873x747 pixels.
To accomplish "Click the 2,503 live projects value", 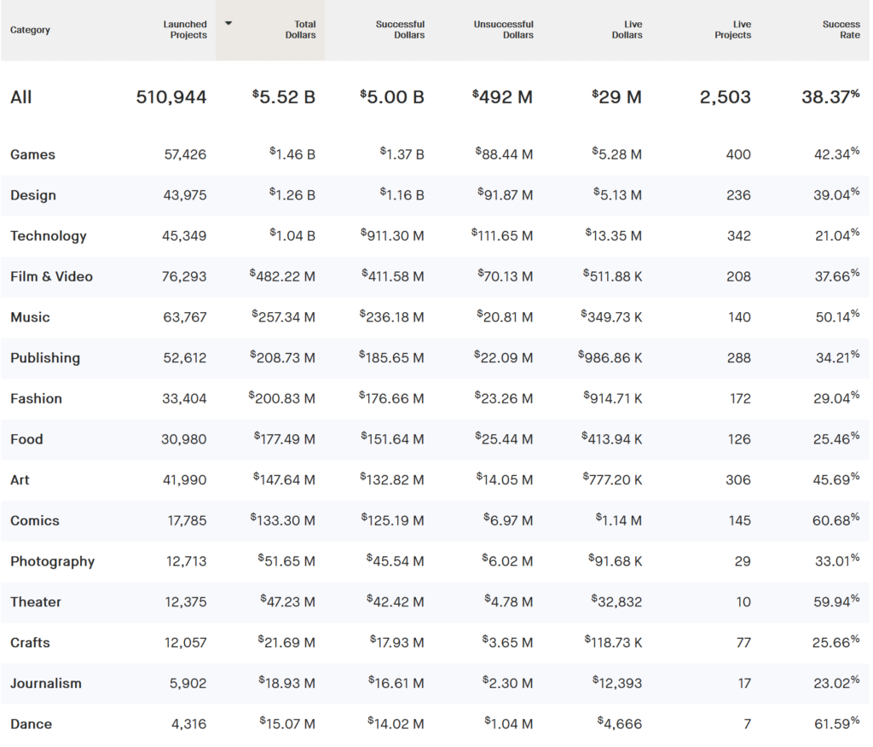I will (x=726, y=97).
